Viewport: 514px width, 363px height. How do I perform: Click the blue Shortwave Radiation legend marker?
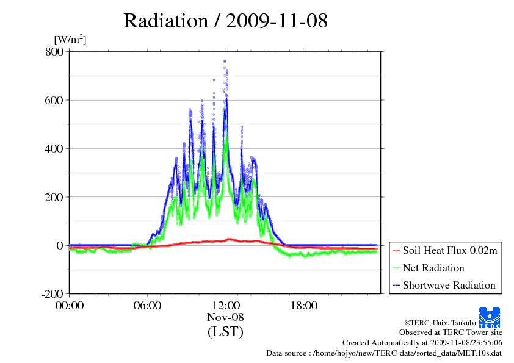[396, 285]
